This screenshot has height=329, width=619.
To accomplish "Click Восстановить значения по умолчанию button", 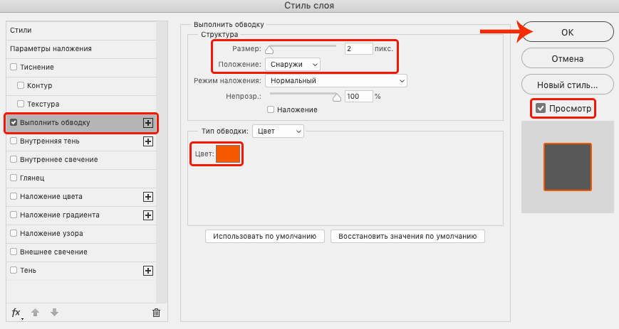I will pos(407,237).
